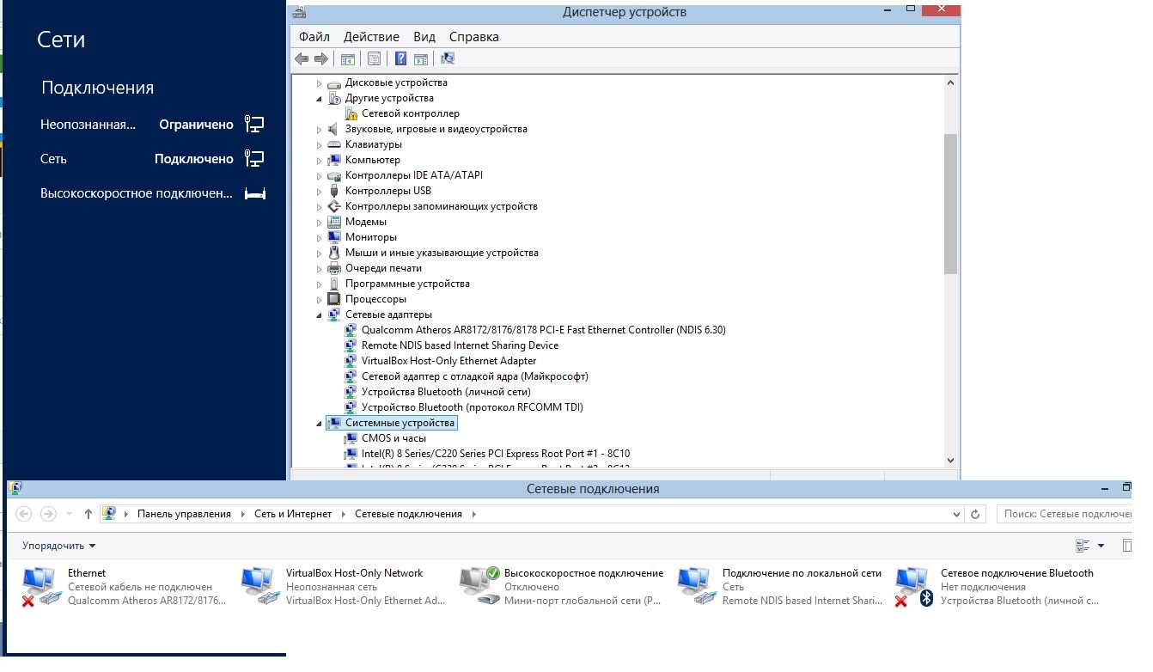Select the unknown Сетевой контроллер device
Viewport: 1153px width, 672px height.
tap(410, 113)
